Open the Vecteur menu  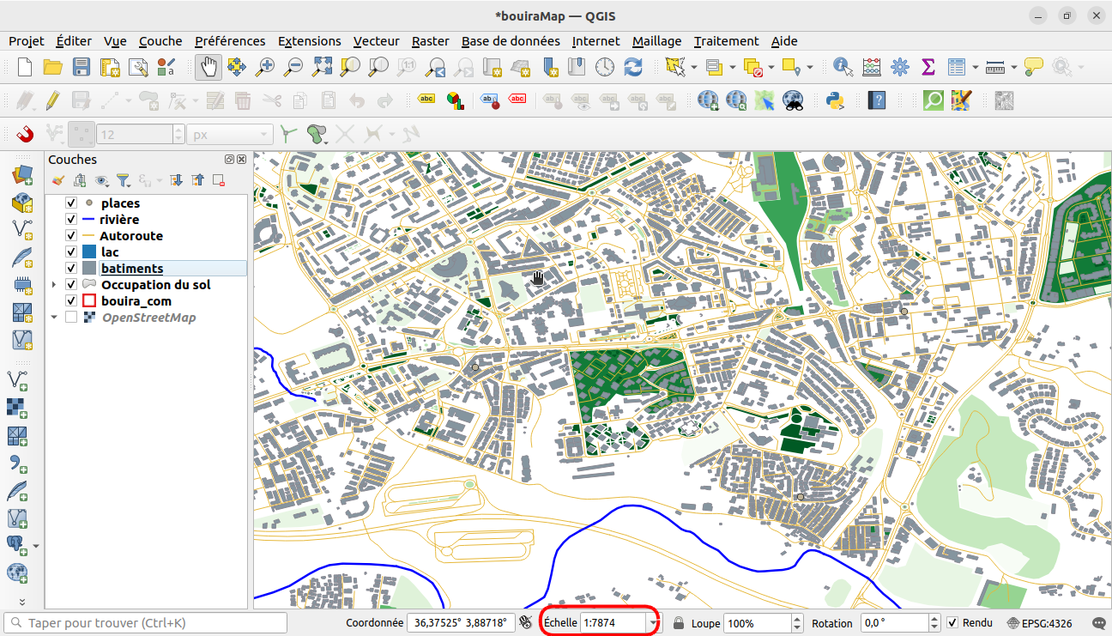tap(377, 41)
